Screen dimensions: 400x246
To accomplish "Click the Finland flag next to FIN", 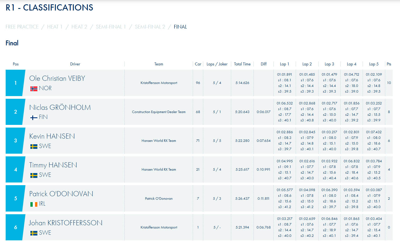I will pyautogui.click(x=34, y=117).
